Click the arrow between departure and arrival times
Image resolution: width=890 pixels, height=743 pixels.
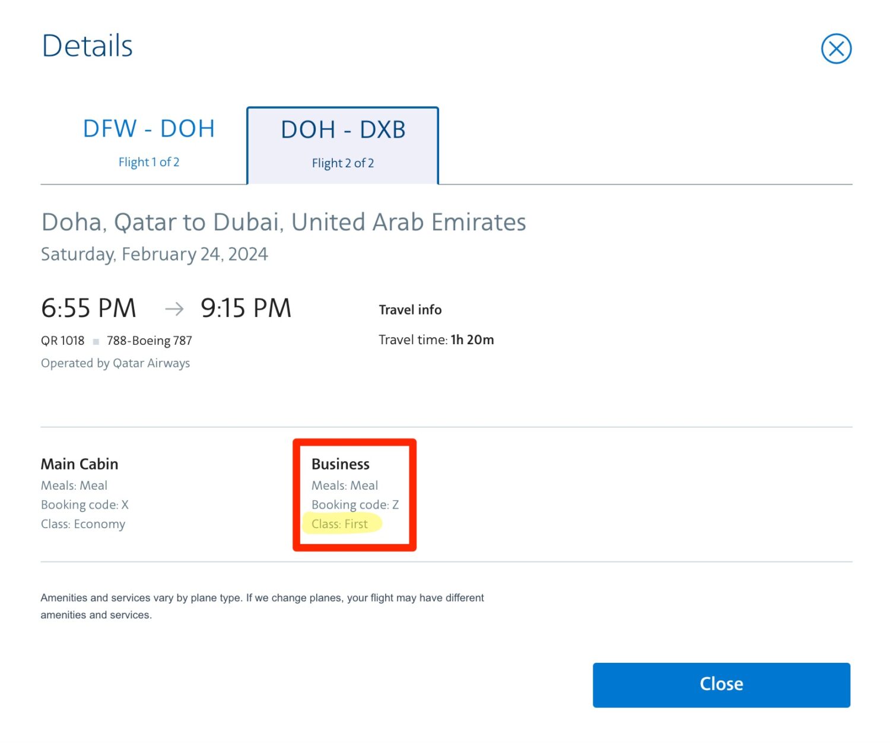pos(174,309)
